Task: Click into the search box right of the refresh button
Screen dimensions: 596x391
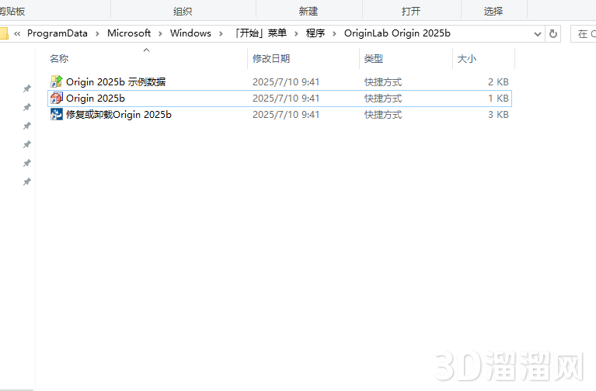Action: (x=584, y=33)
